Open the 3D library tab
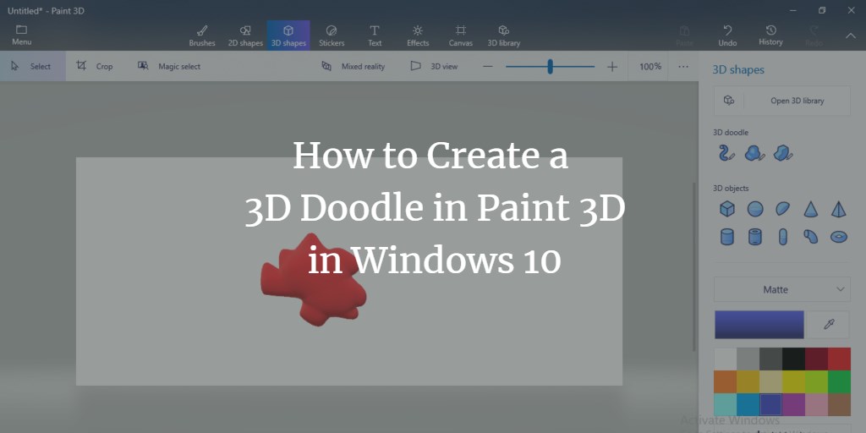 pyautogui.click(x=504, y=36)
